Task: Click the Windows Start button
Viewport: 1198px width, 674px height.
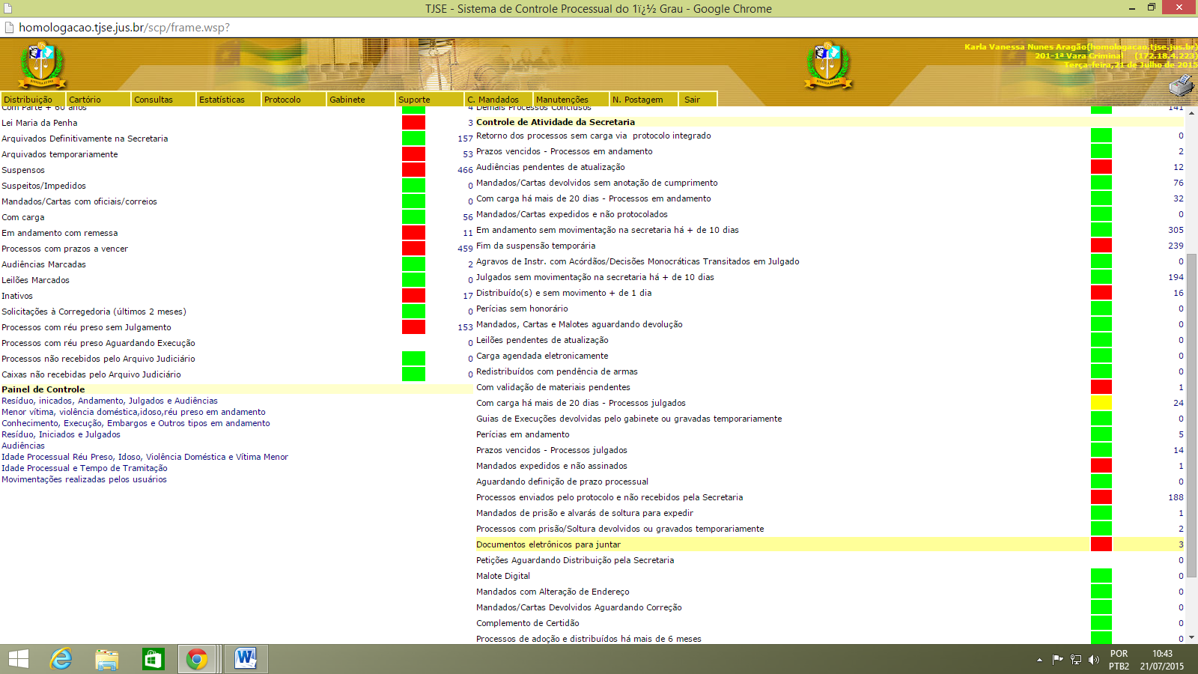Action: [x=19, y=659]
